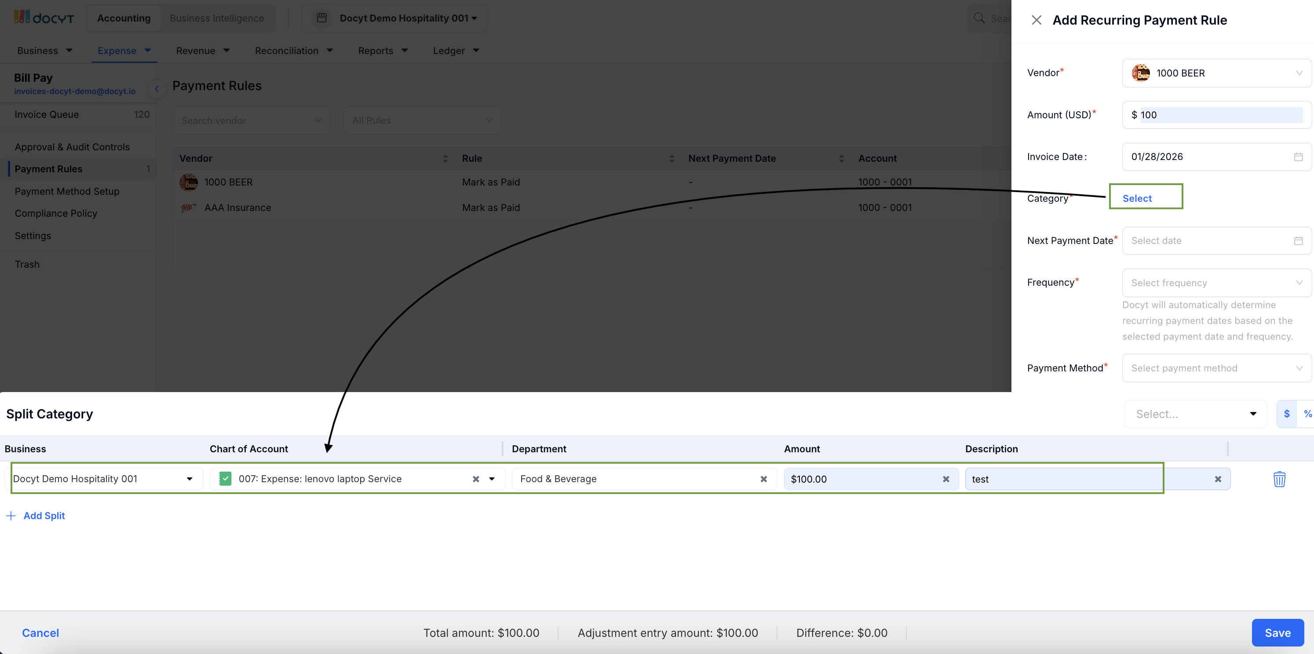Open the Vendor dropdown showing 1000 BEER
1314x654 pixels.
(1216, 73)
